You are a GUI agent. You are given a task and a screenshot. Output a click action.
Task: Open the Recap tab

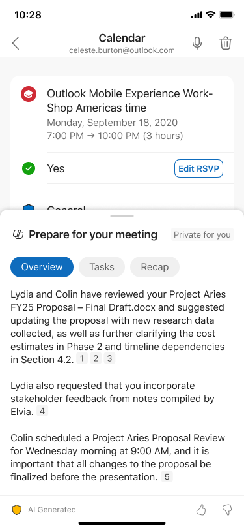pyautogui.click(x=155, y=267)
